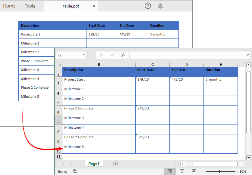Open the Name Box dropdown showing I7
This screenshot has height=175, width=252.
(84, 55)
